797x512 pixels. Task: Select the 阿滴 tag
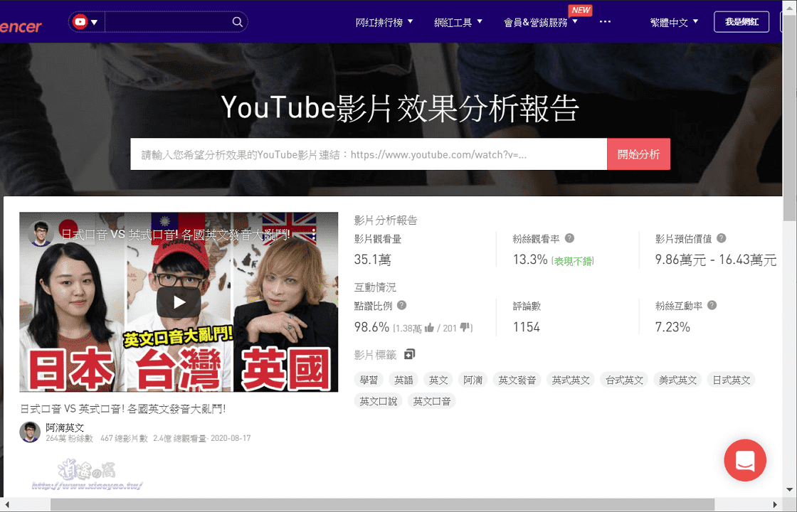tap(473, 380)
